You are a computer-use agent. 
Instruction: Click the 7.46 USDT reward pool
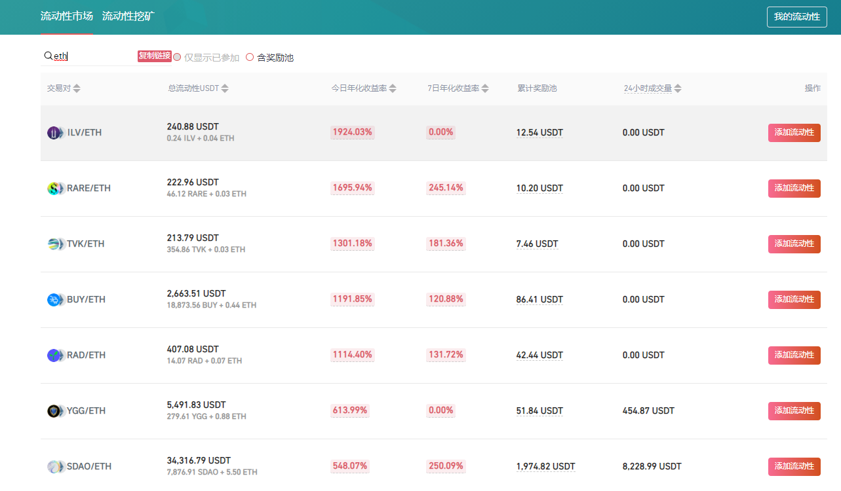click(538, 244)
